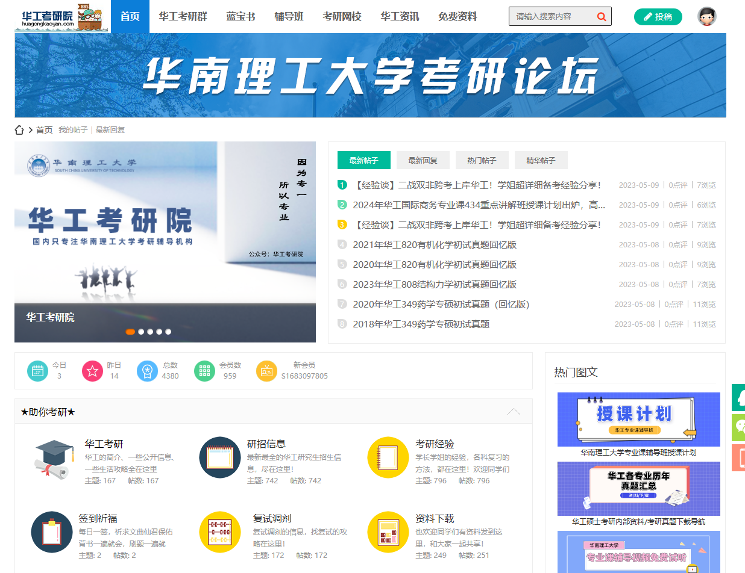Open post 2023年华工808结构力学初试真题回忆版
This screenshot has height=573, width=745.
click(435, 284)
